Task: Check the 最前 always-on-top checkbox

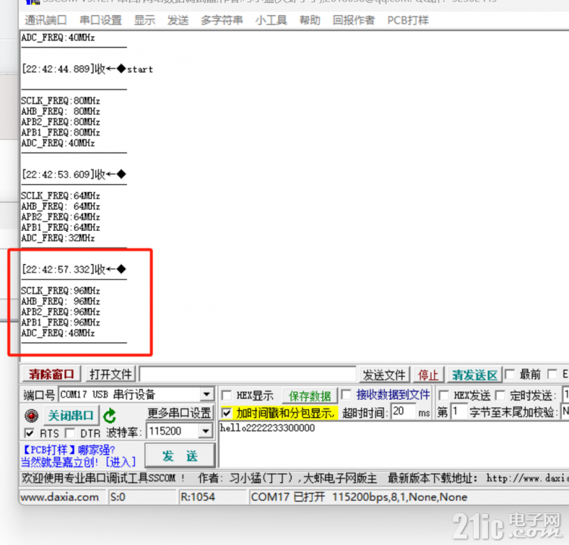Action: [509, 374]
